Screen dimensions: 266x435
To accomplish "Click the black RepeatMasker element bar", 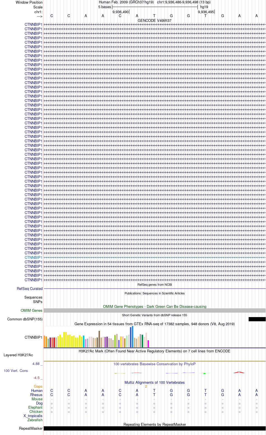I will coord(155,428).
